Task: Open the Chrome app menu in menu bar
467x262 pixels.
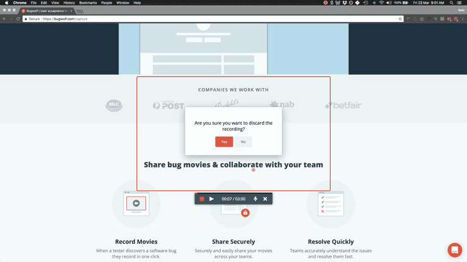Action: [x=20, y=3]
